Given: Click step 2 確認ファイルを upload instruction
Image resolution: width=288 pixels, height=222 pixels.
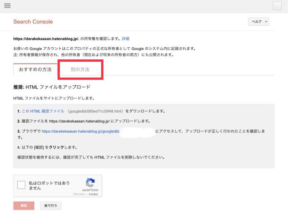Looking at the screenshot, I should [84, 121].
